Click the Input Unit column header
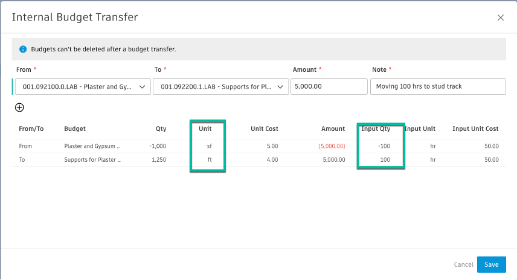517x280 pixels. coord(420,129)
